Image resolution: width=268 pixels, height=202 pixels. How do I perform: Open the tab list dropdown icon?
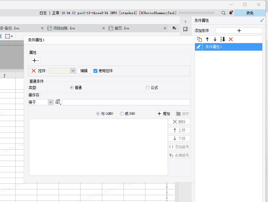(x=174, y=28)
